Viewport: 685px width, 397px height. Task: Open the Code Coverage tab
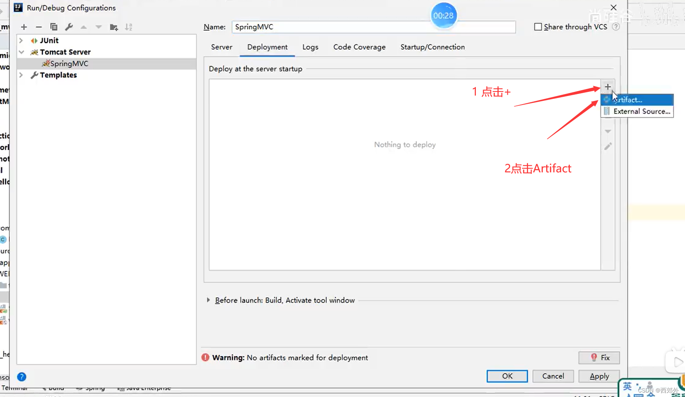(x=359, y=47)
